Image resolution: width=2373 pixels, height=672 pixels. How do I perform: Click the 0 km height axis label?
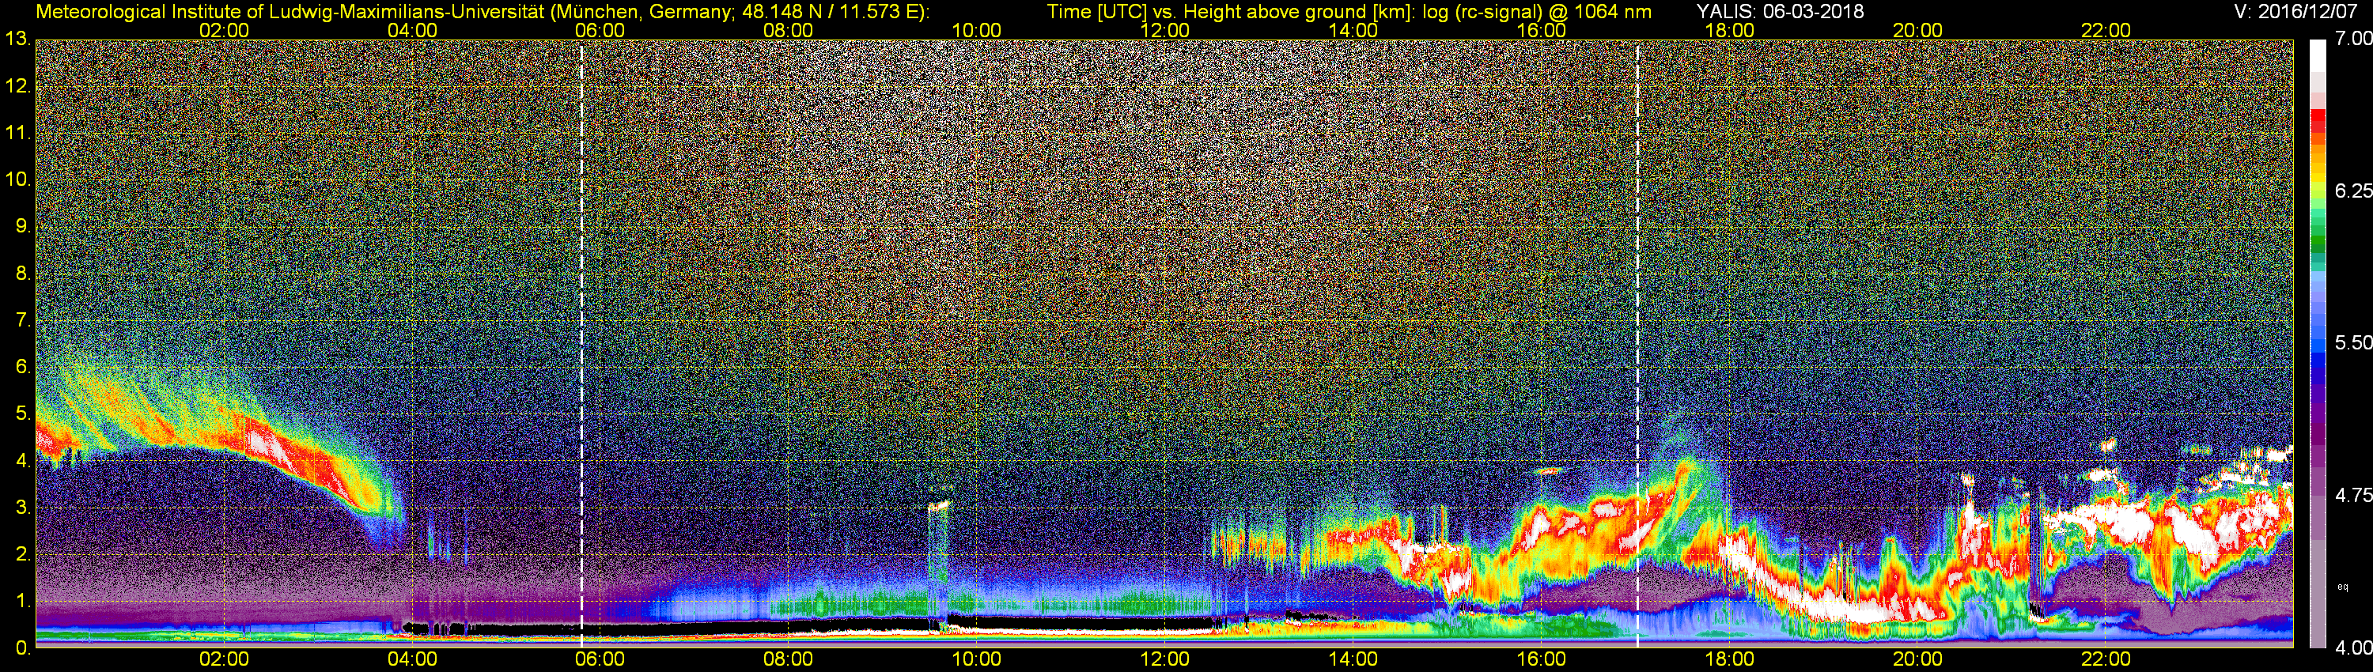(x=23, y=648)
